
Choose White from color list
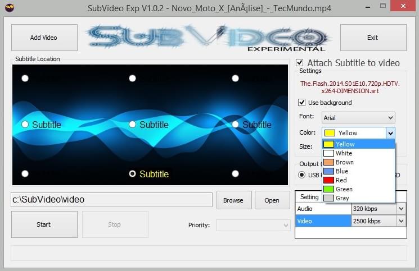tap(359, 153)
